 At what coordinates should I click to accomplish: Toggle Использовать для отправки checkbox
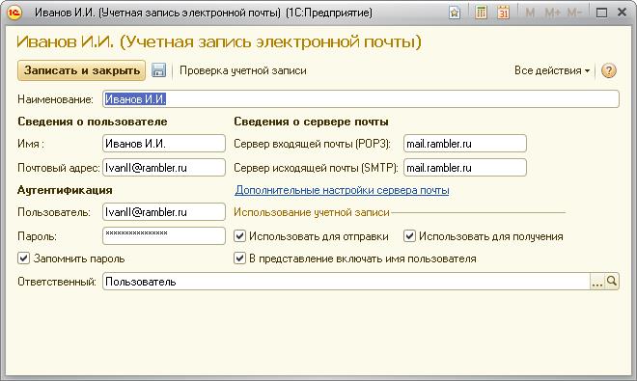pyautogui.click(x=239, y=236)
